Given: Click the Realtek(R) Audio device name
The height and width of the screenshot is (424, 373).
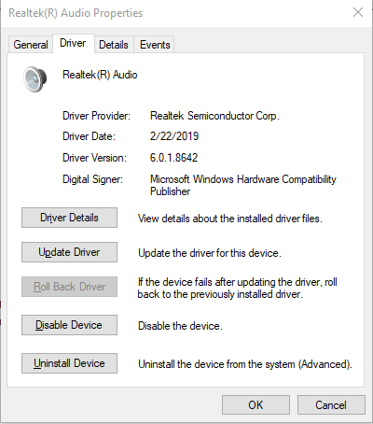Looking at the screenshot, I should 100,75.
